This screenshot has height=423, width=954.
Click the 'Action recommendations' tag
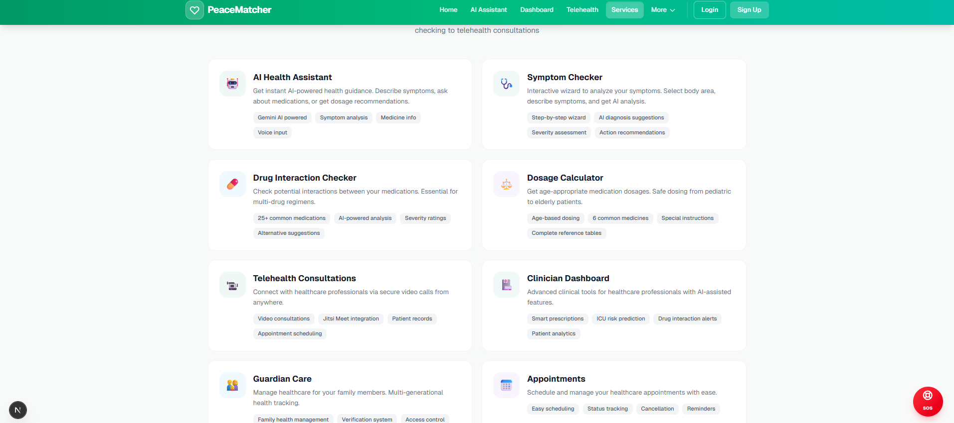[x=632, y=133]
